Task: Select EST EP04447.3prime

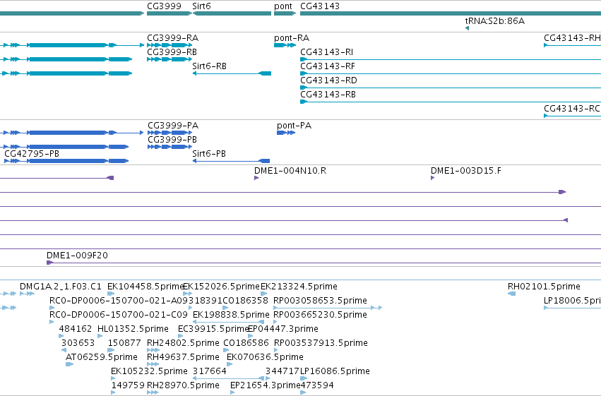Action: point(283,329)
